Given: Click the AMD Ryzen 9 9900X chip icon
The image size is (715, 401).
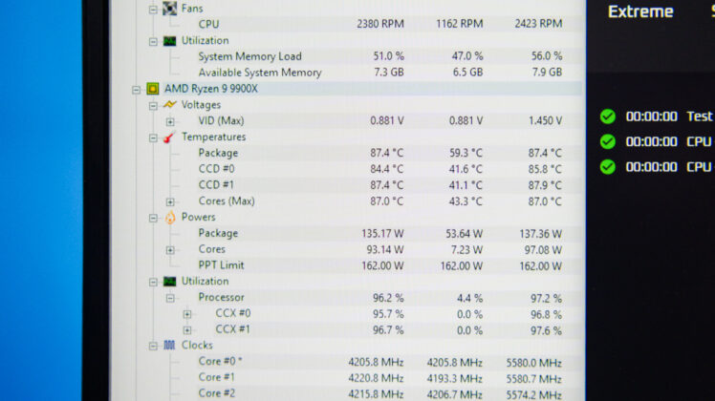Looking at the screenshot, I should [153, 89].
